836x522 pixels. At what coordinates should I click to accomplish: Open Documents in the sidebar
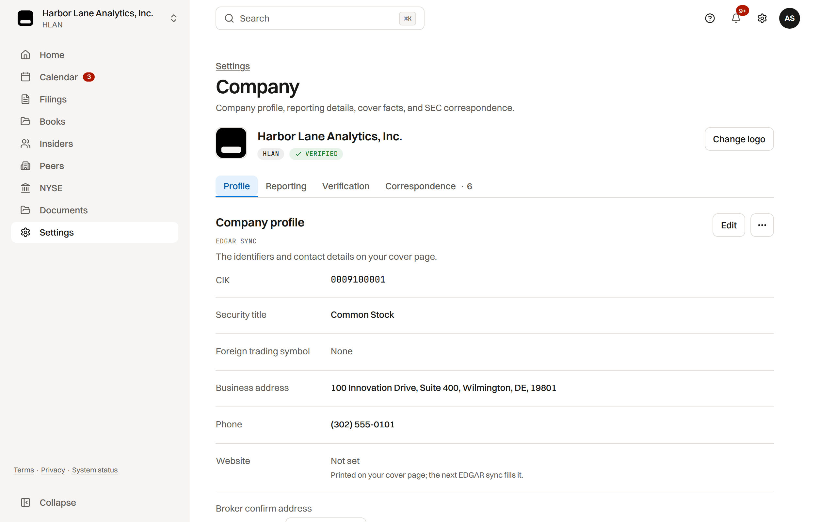[94, 210]
